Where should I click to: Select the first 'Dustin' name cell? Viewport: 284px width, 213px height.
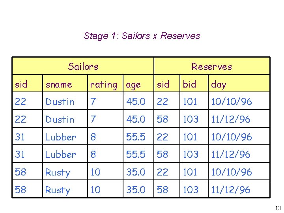point(60,102)
